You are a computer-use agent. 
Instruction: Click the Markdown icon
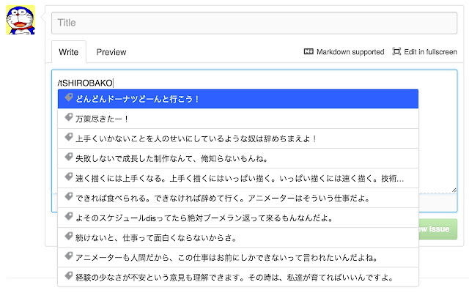point(309,51)
